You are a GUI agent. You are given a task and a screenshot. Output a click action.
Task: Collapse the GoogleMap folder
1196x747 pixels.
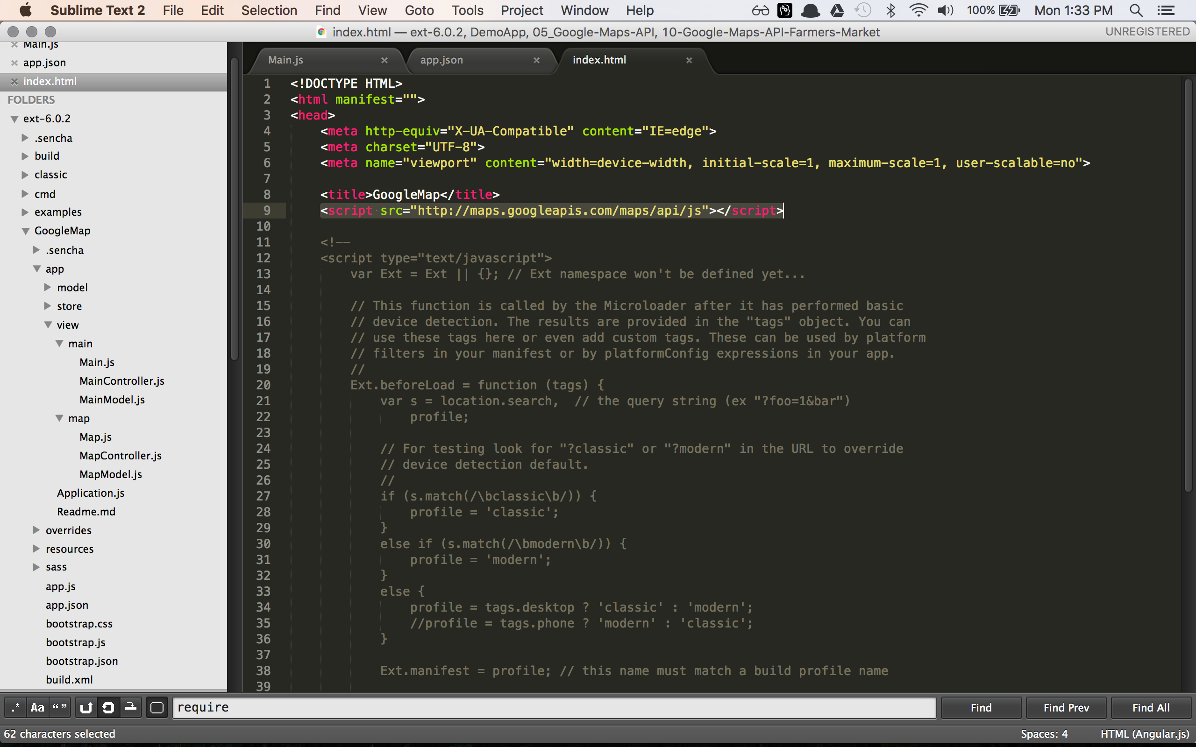(25, 231)
